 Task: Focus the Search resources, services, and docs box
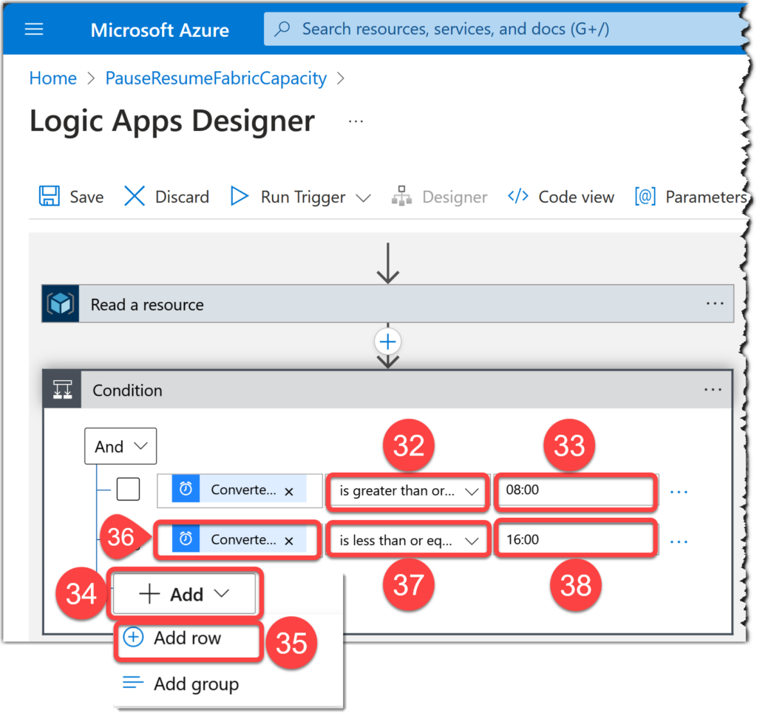coord(502,29)
